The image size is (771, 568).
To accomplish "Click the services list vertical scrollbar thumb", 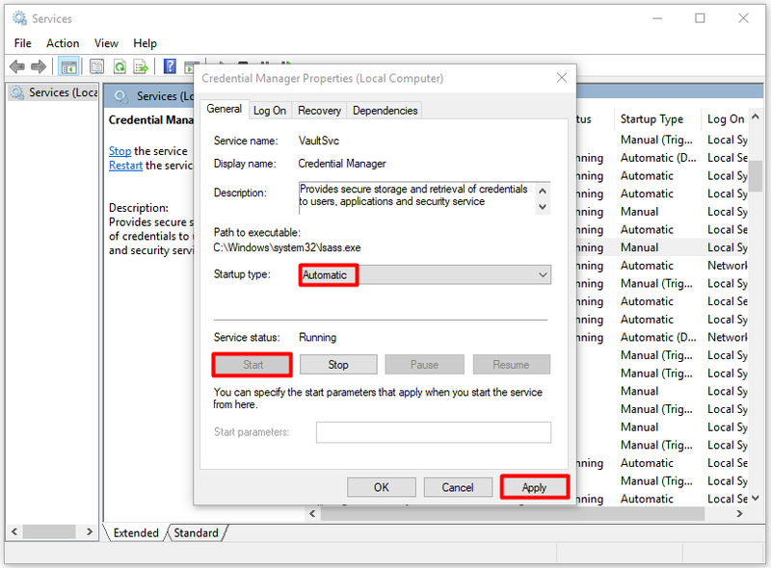I will [x=756, y=176].
